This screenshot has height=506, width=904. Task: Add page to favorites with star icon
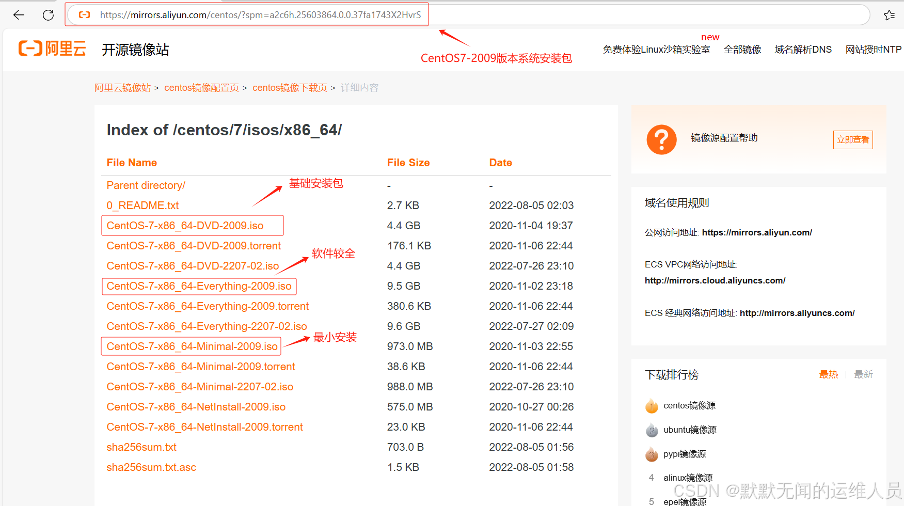pyautogui.click(x=889, y=15)
